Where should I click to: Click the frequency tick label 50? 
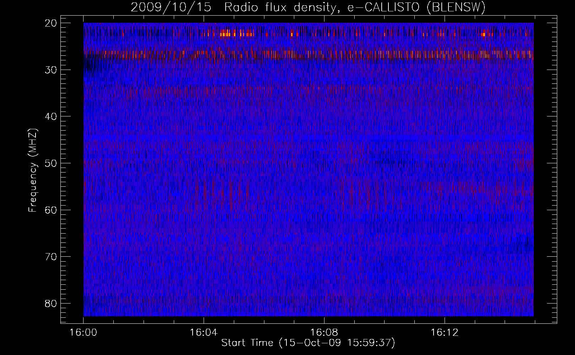(51, 163)
